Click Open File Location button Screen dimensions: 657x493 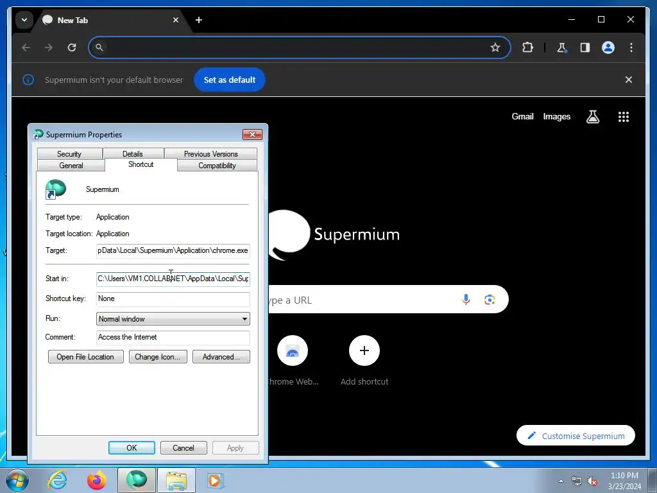coord(85,357)
